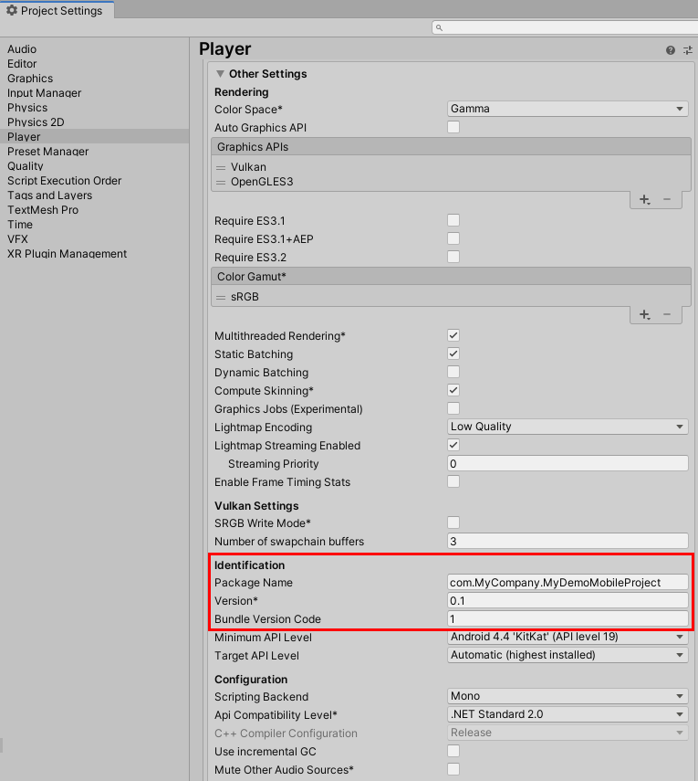Collapse the Other Settings section
698x781 pixels.
click(221, 74)
